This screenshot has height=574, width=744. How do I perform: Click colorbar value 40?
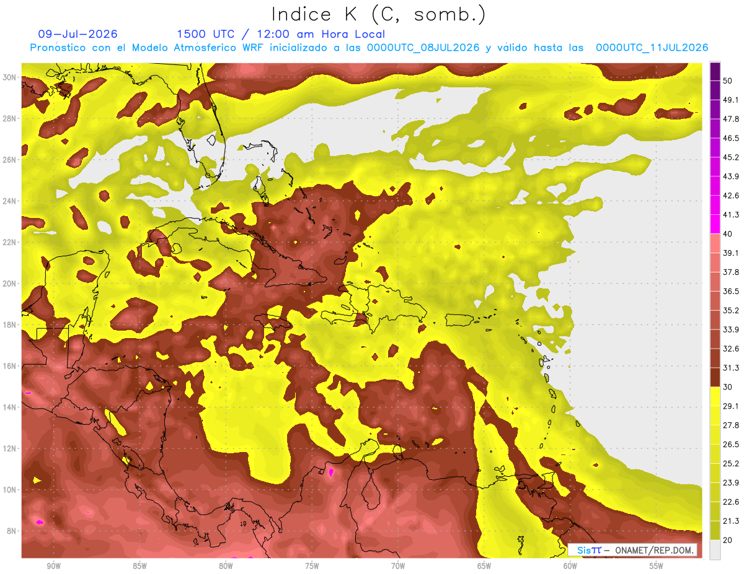pyautogui.click(x=728, y=234)
